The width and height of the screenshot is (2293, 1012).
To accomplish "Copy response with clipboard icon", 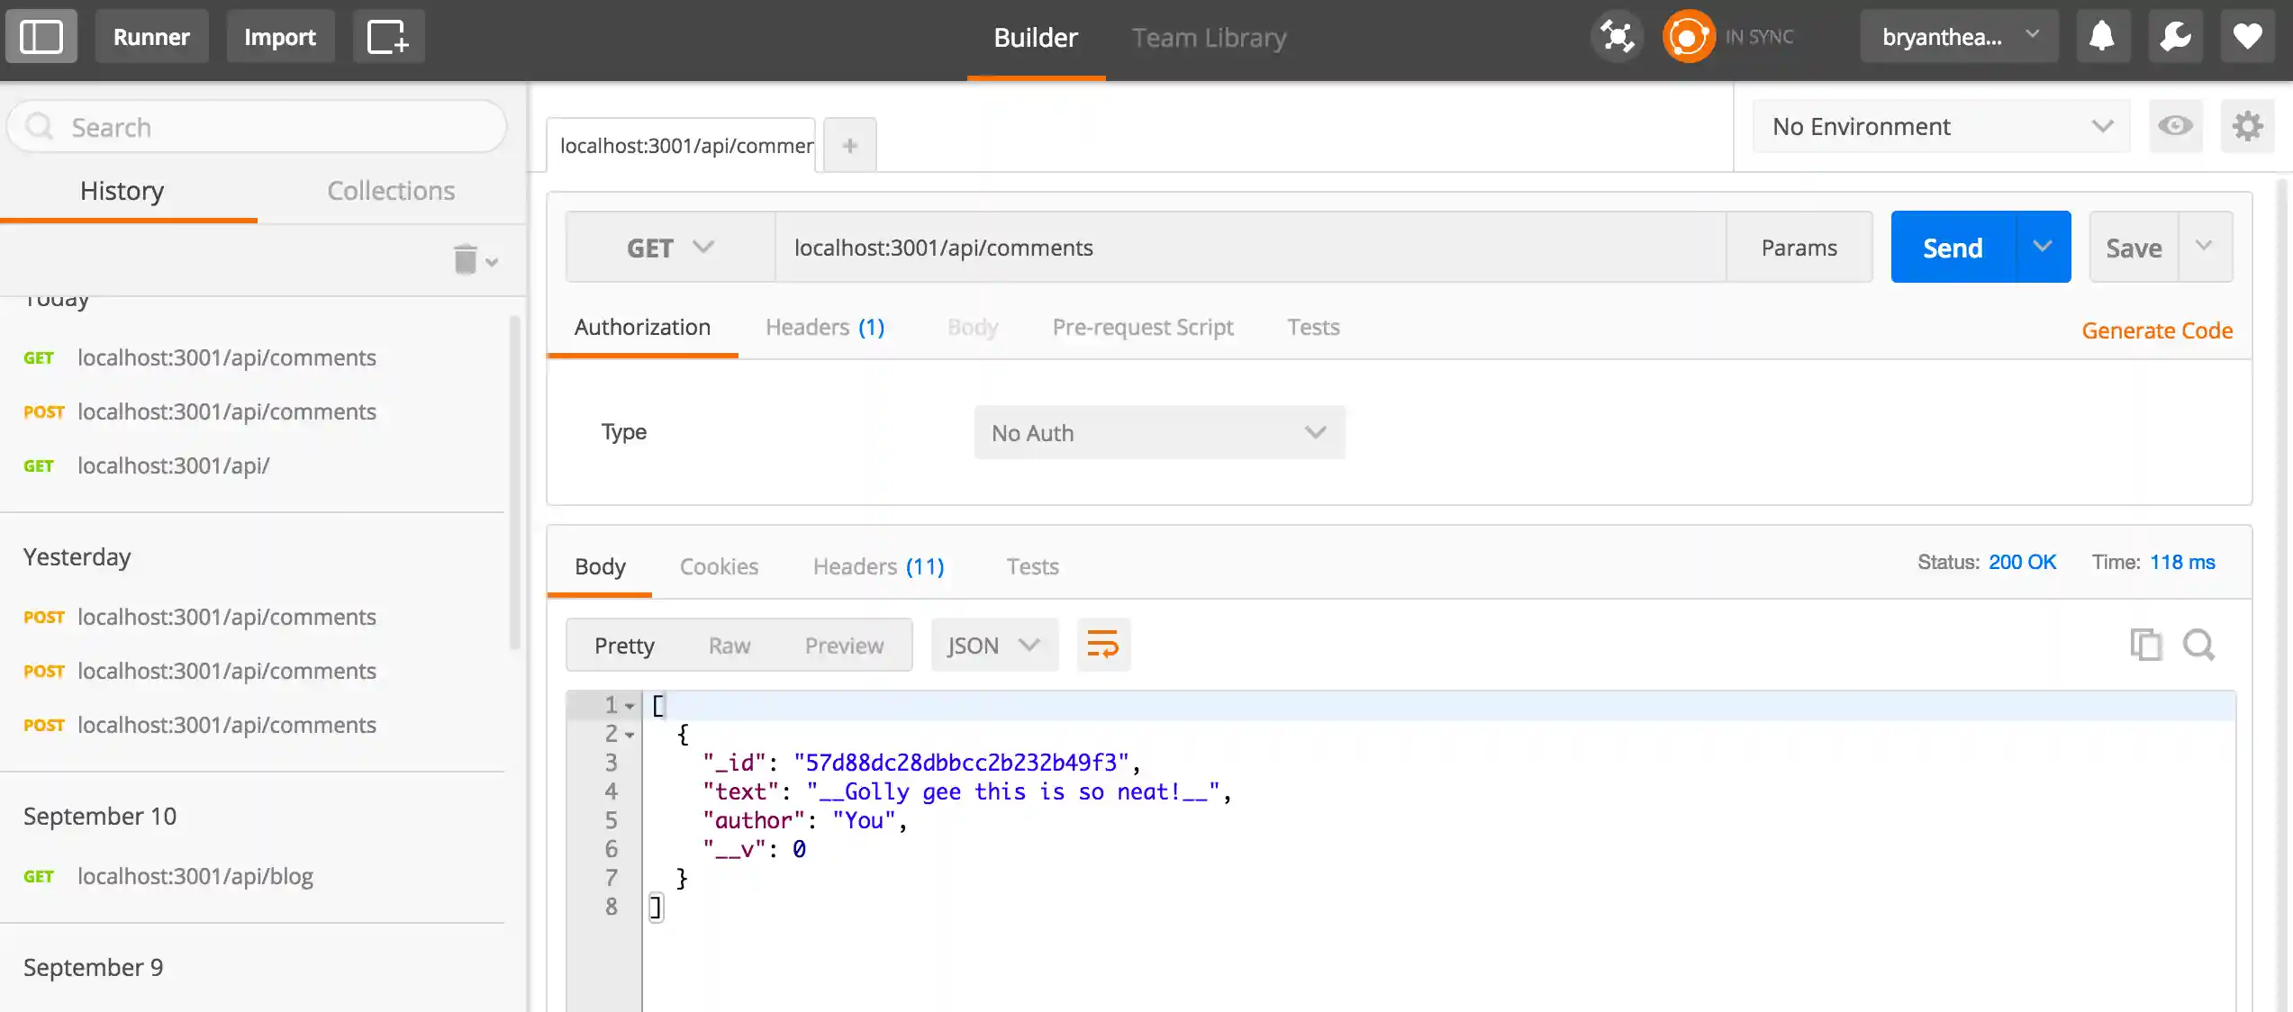I will click(2145, 645).
